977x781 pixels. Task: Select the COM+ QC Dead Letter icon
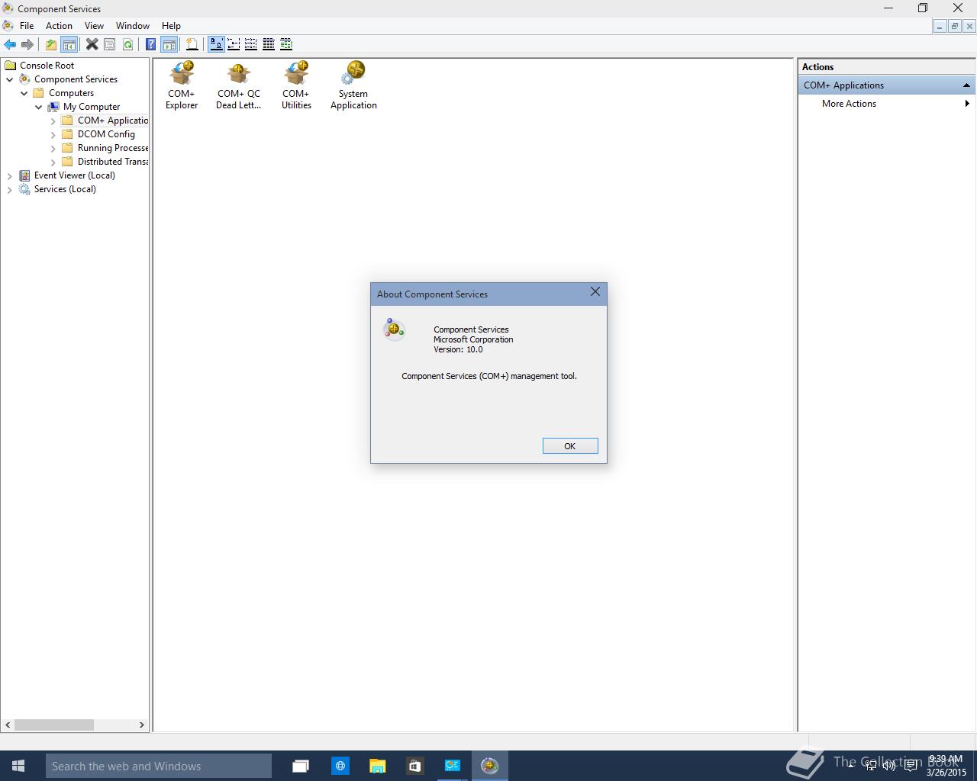coord(239,85)
